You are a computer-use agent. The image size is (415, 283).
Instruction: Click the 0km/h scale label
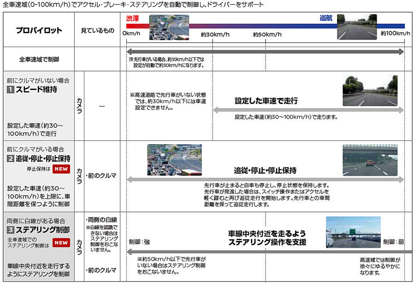click(131, 33)
